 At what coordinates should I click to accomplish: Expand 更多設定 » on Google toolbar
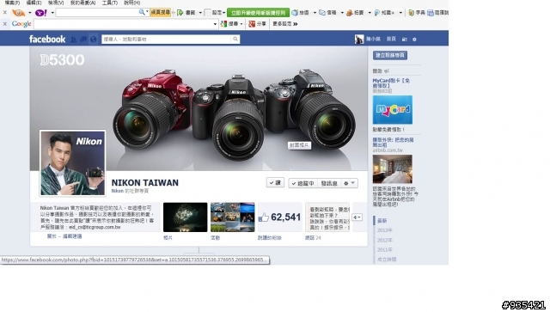click(x=284, y=24)
